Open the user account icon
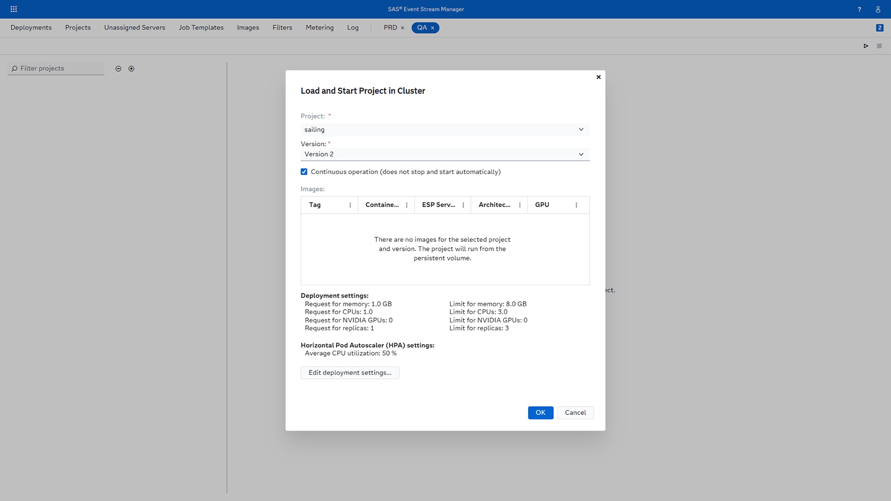Screen dimensions: 891x501 pyautogui.click(x=878, y=9)
